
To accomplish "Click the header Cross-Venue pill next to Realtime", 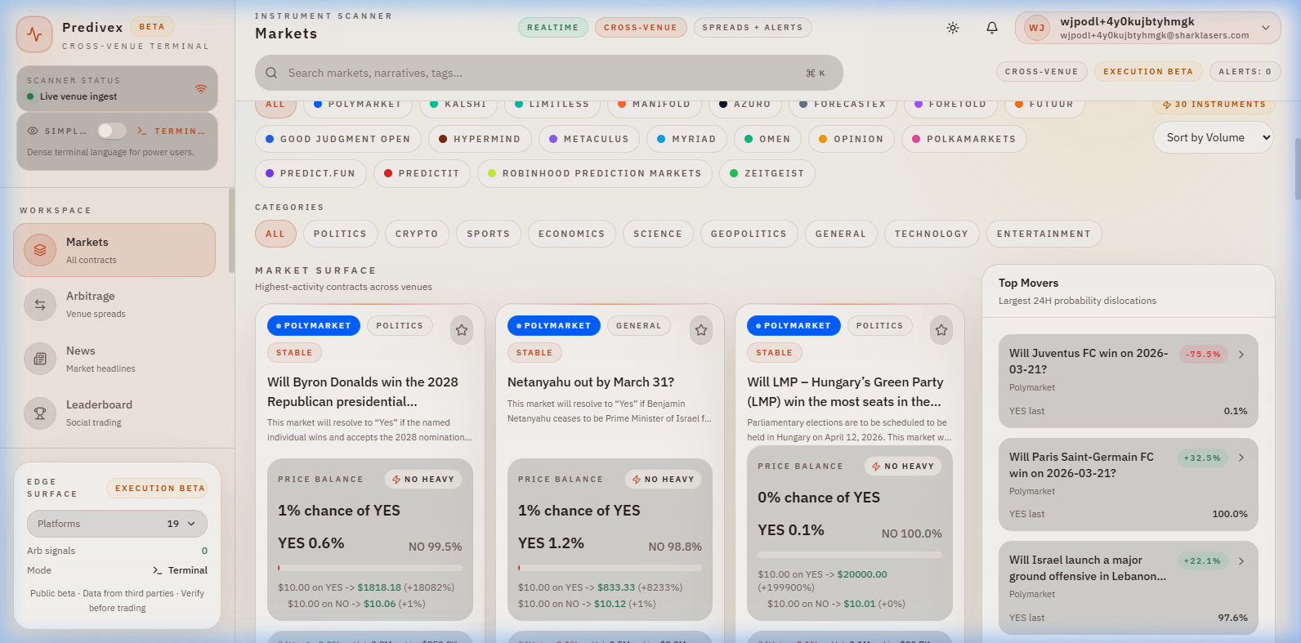I will coord(641,28).
